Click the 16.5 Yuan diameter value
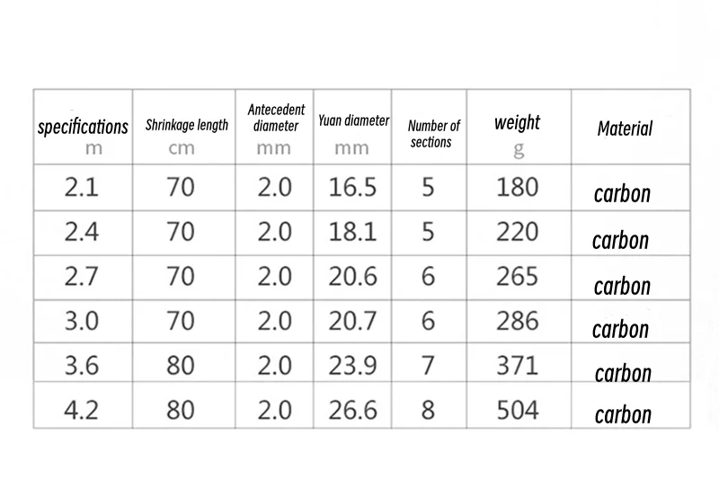The height and width of the screenshot is (489, 719). pos(352,188)
